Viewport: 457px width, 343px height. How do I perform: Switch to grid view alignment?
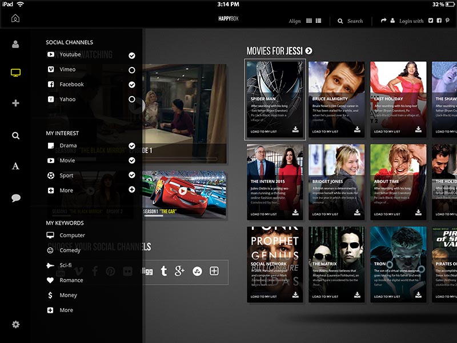[x=309, y=21]
